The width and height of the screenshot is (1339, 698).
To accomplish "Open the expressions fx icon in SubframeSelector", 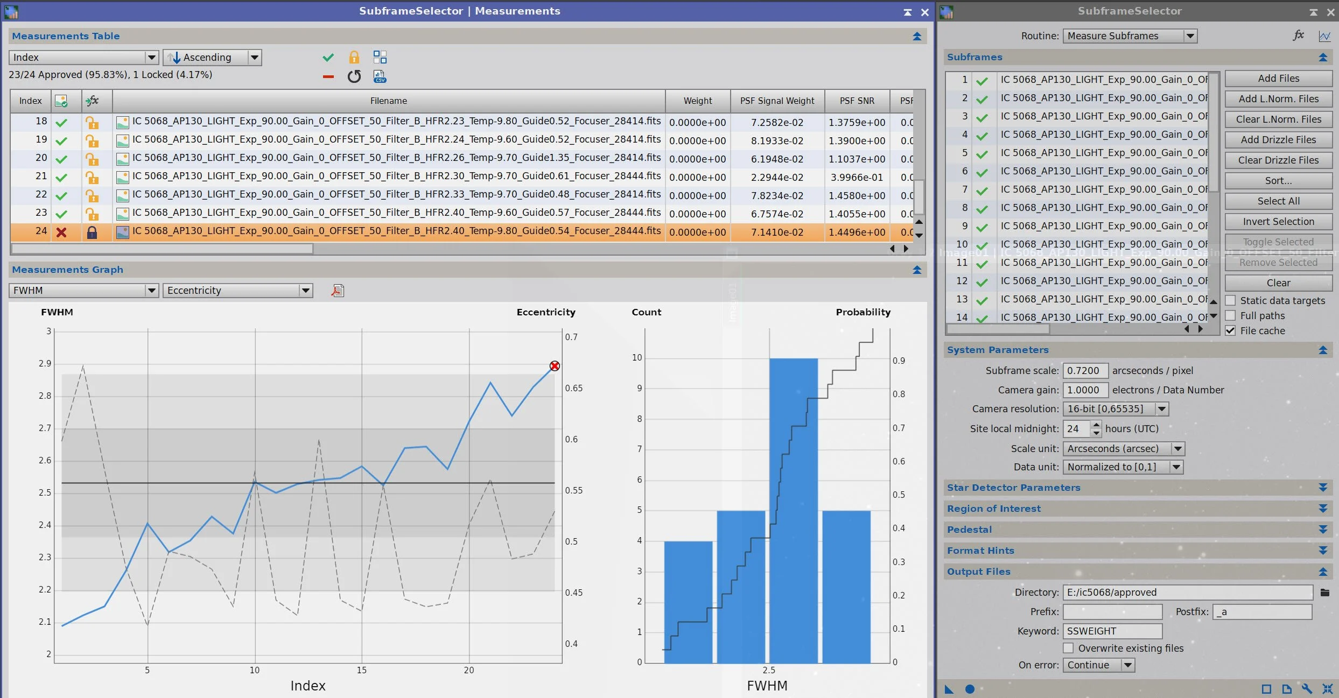I will click(1298, 36).
